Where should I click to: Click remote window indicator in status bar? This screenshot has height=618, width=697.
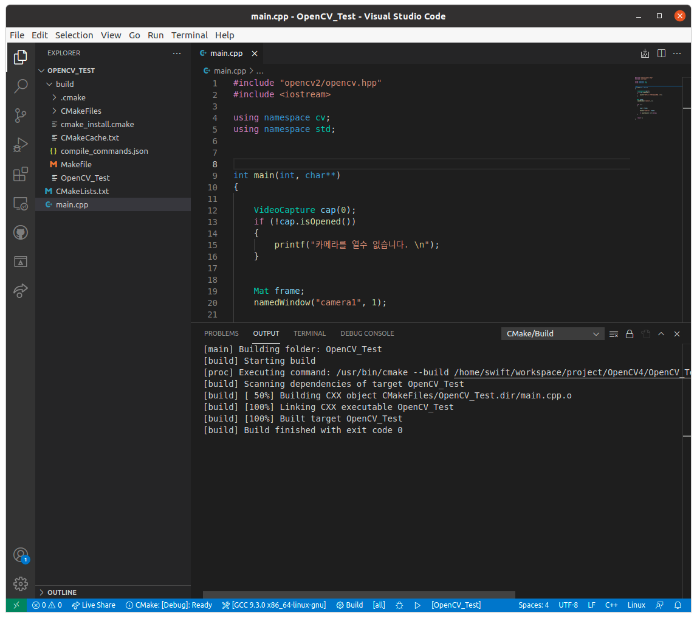click(16, 605)
